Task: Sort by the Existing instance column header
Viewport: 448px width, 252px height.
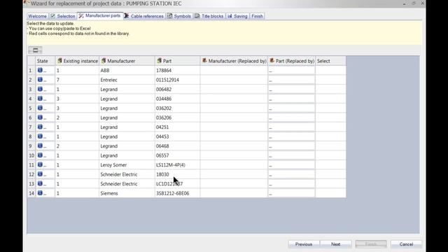Action: coord(77,61)
